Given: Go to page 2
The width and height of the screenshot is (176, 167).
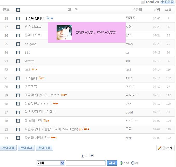Looking at the screenshot, I should [x=86, y=156].
